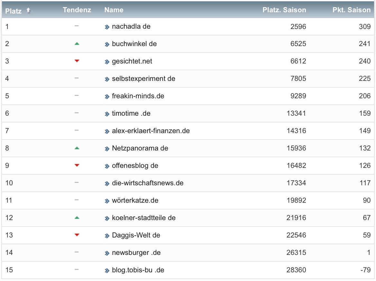This screenshot has width=376, height=281.
Task: Click the chevron icon before freakin-minds.de
Action: 107,97
